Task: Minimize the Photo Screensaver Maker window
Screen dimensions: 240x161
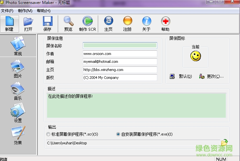Action: 211,2
